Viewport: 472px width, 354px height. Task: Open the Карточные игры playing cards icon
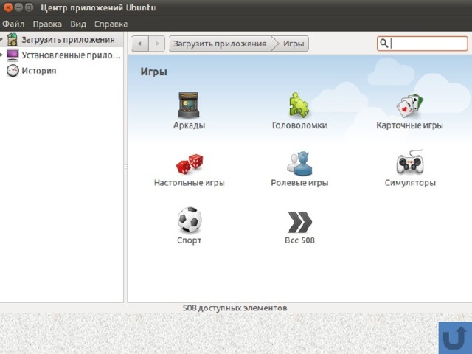[x=410, y=105]
